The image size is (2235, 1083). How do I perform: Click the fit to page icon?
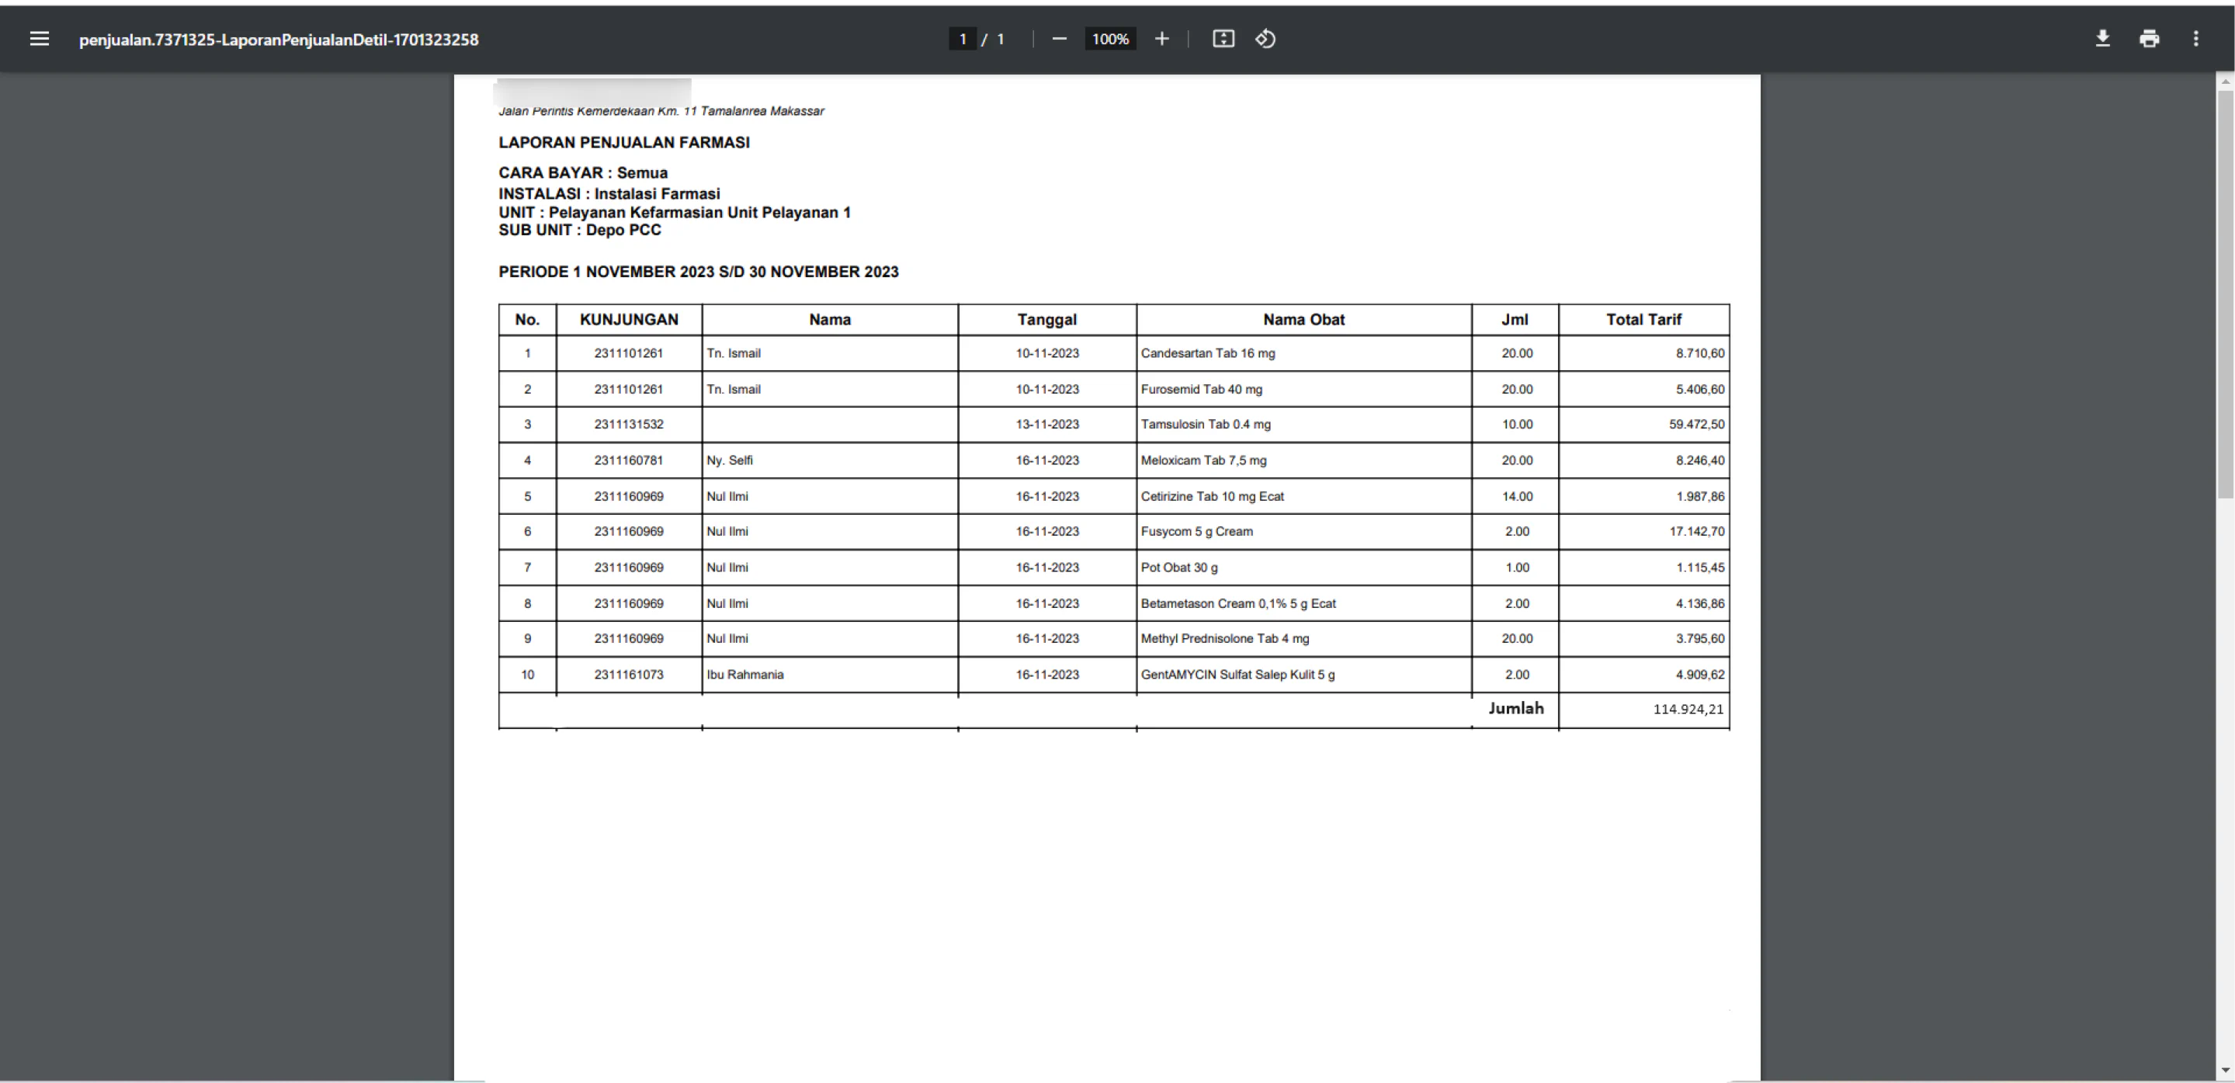[1223, 39]
